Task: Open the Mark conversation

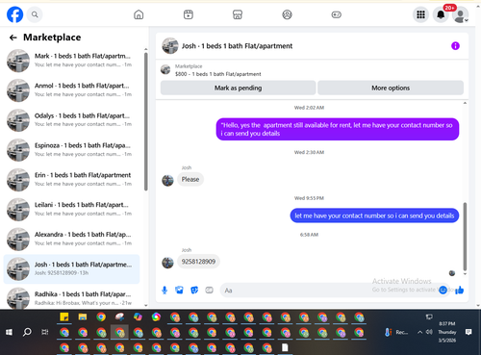Action: point(71,61)
